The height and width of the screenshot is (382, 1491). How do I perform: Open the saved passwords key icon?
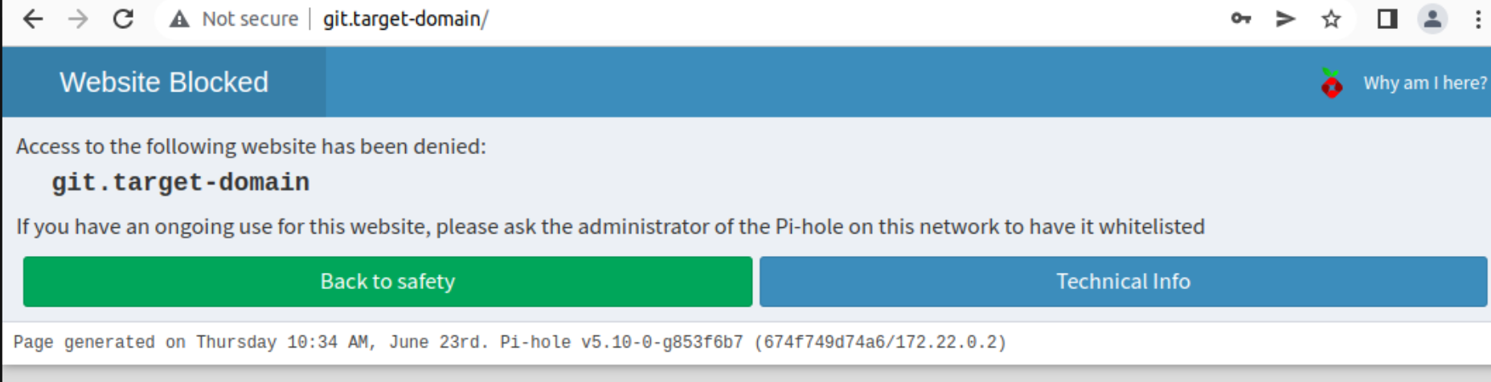[1241, 18]
